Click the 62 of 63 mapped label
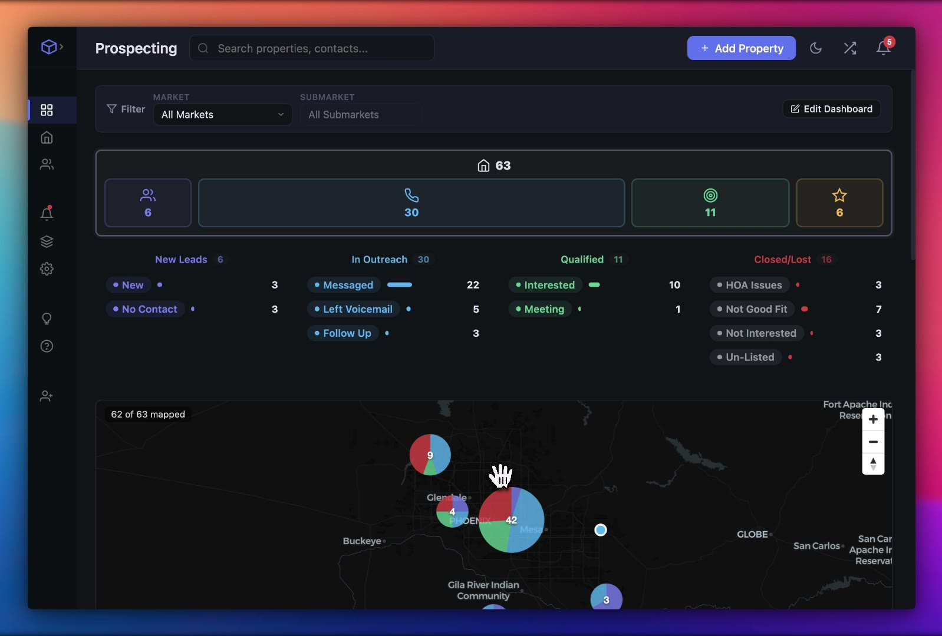This screenshot has height=636, width=942. 148,415
